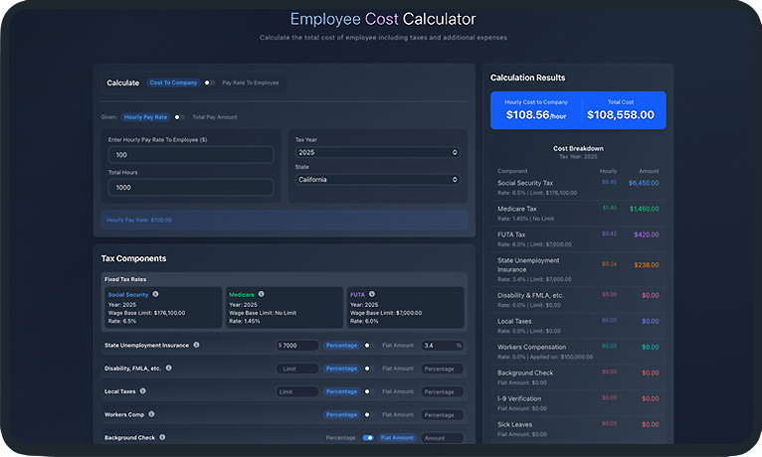The height and width of the screenshot is (457, 762).
Task: Click info icon beside Disability, FMLA, etc.
Action: pyautogui.click(x=168, y=368)
